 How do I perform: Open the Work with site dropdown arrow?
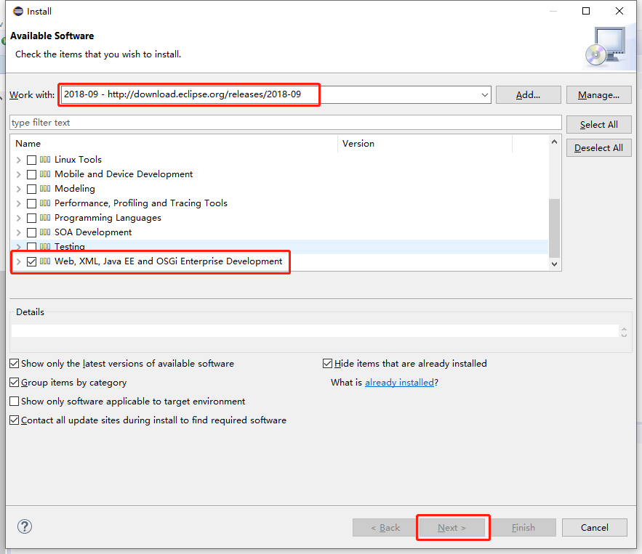click(x=485, y=95)
